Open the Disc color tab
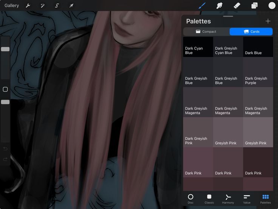 click(191, 199)
